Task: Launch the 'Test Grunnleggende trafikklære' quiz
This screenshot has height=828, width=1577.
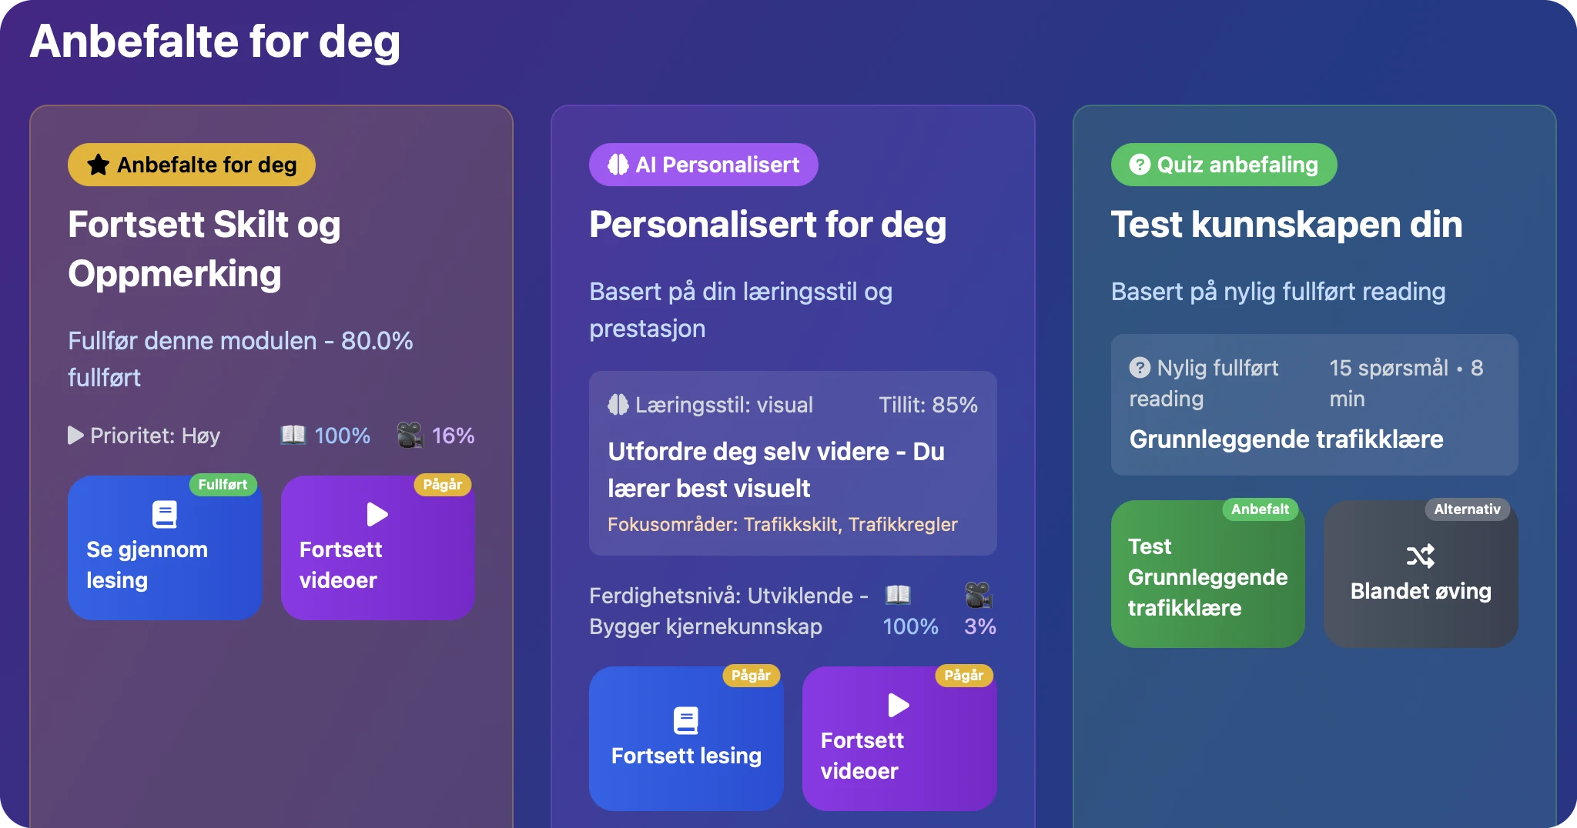Action: [x=1207, y=576]
